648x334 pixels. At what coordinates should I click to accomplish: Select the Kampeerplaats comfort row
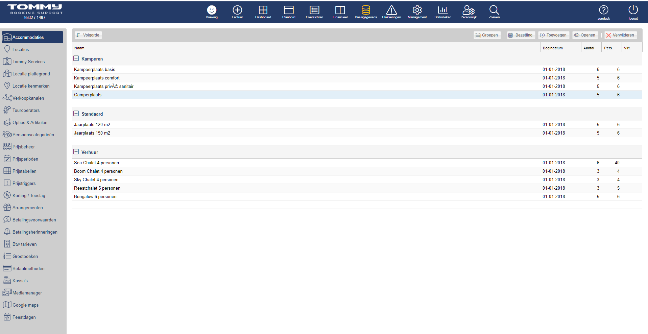pyautogui.click(x=357, y=78)
